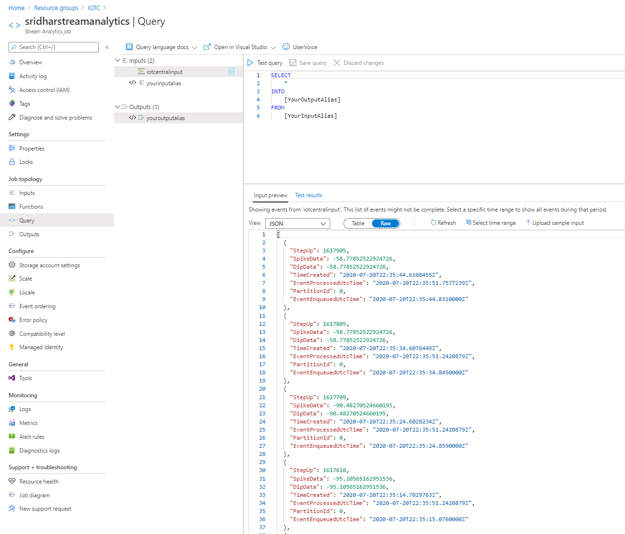The image size is (625, 534).
Task: Collapse the Outputs (1) section
Action: click(x=118, y=107)
